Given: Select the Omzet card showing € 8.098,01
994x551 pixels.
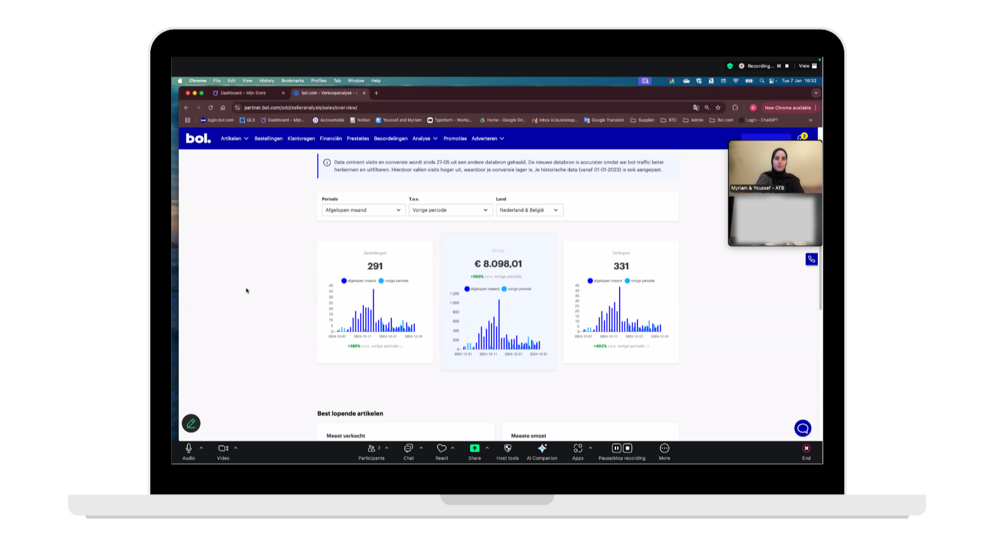Looking at the screenshot, I should pos(498,302).
